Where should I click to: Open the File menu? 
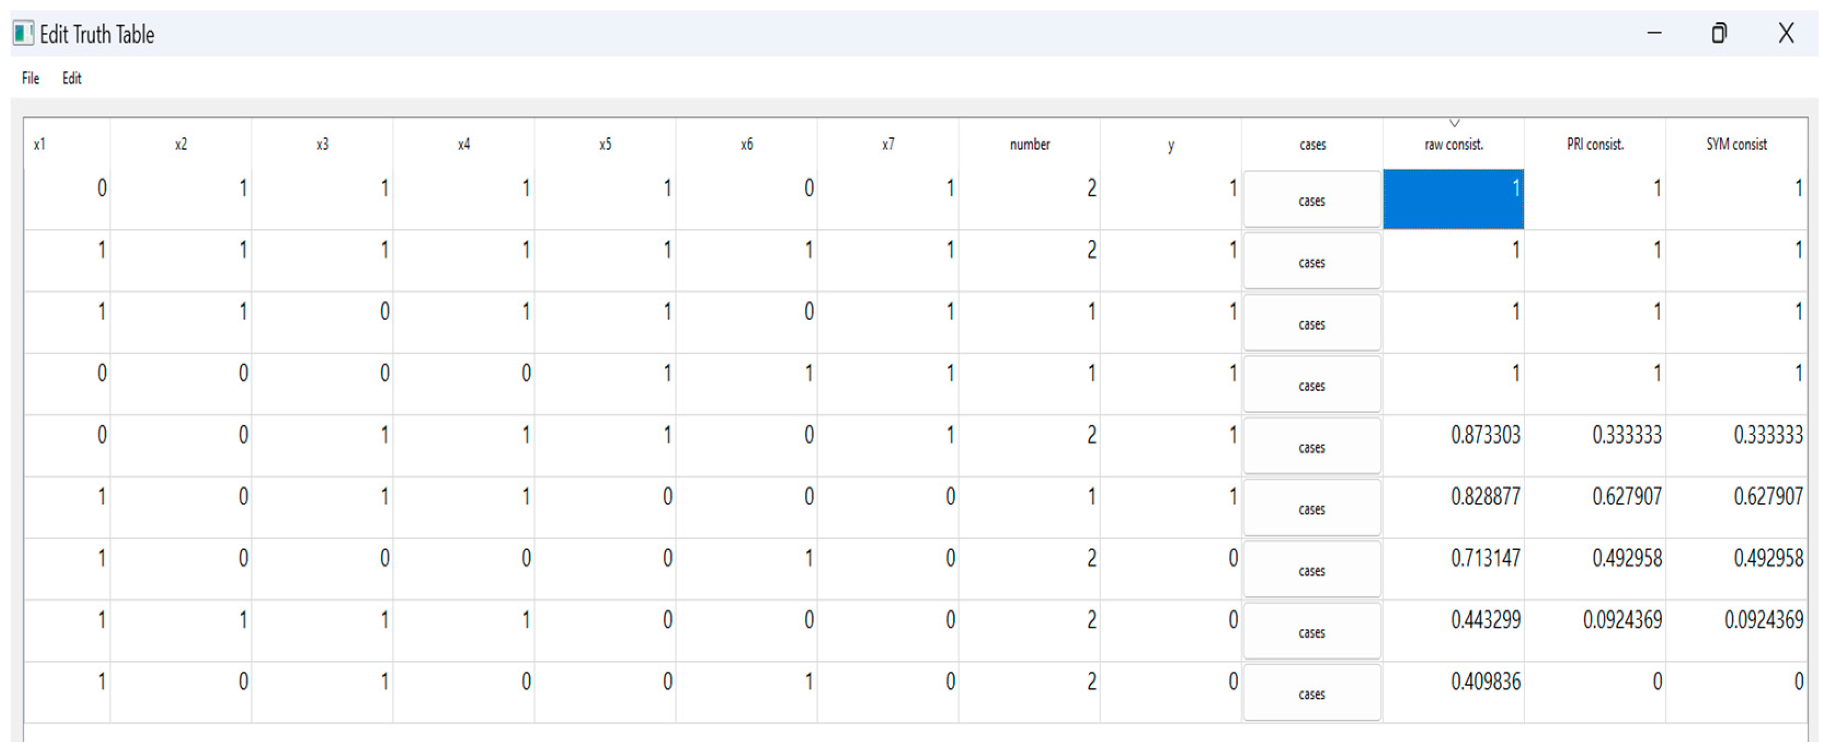[31, 79]
